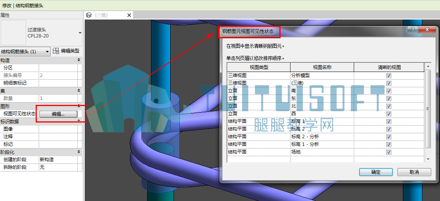This screenshot has height=201, width=440.
Task: Click the dialog scrollbar down arrow
Action: pos(428,159)
